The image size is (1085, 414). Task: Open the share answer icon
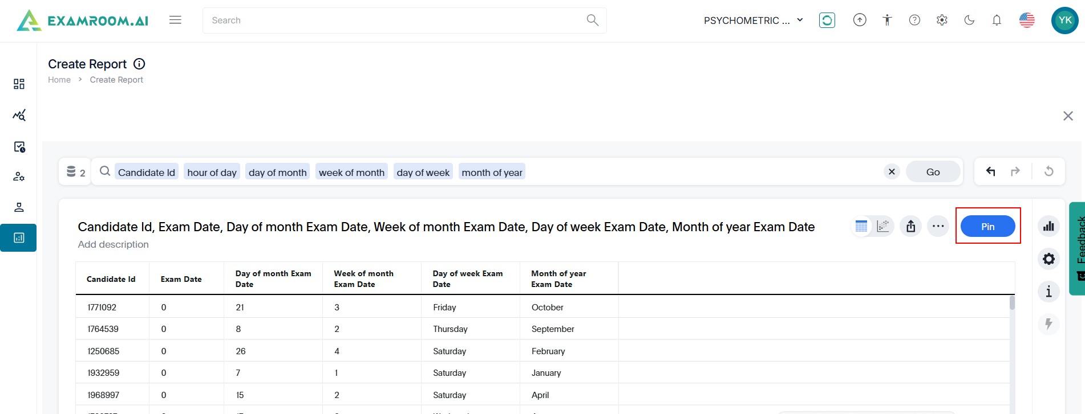pyautogui.click(x=911, y=227)
